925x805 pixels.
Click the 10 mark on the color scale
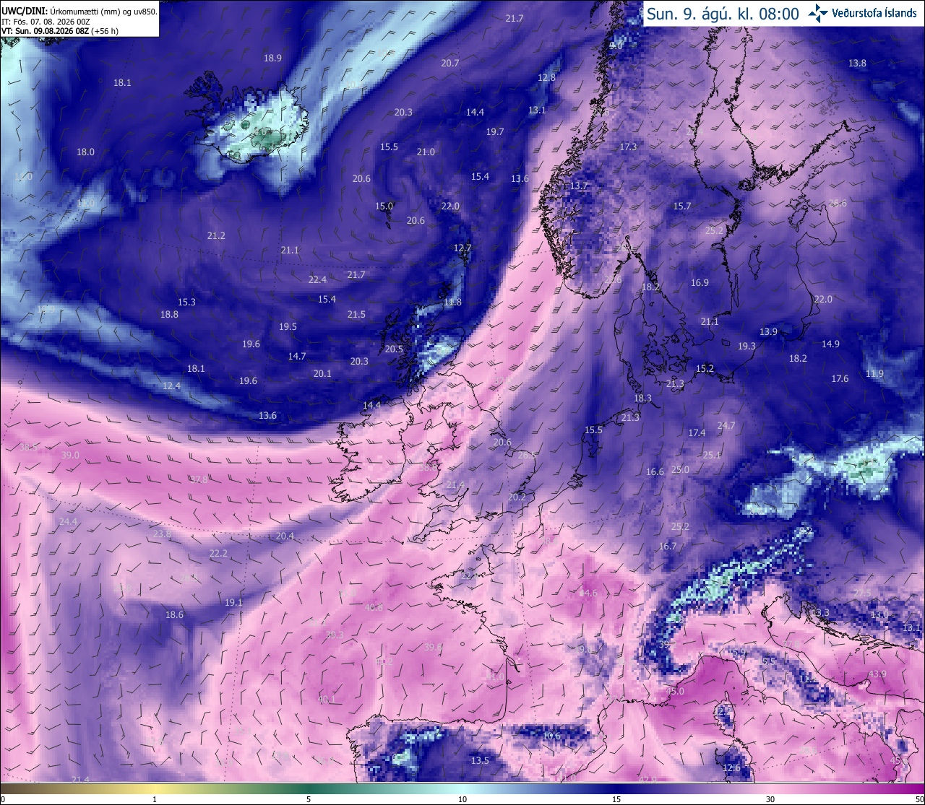pos(462,799)
